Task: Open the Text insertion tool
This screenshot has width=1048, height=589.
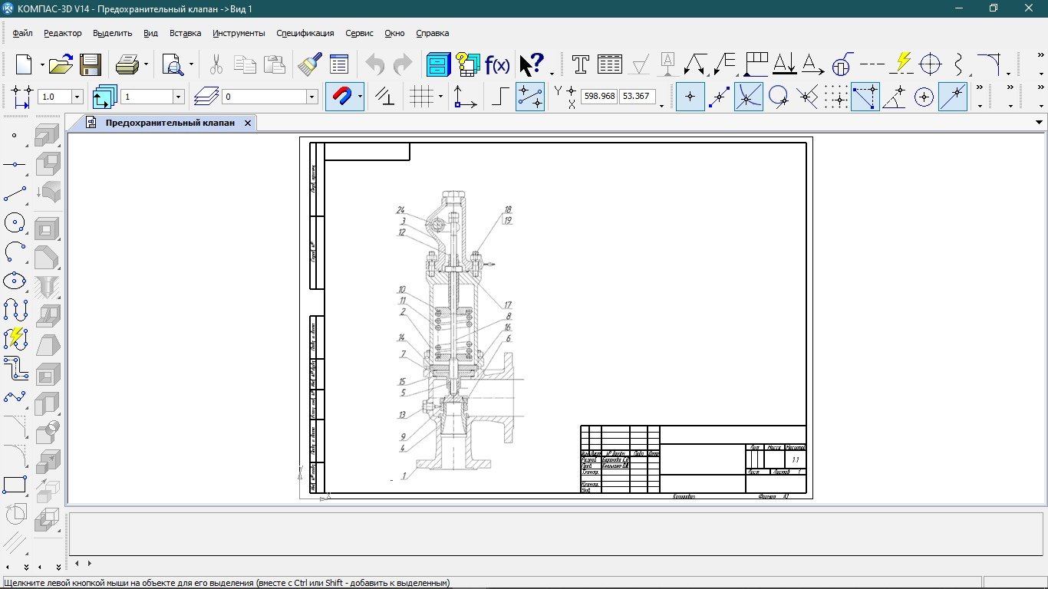Action: pos(581,64)
